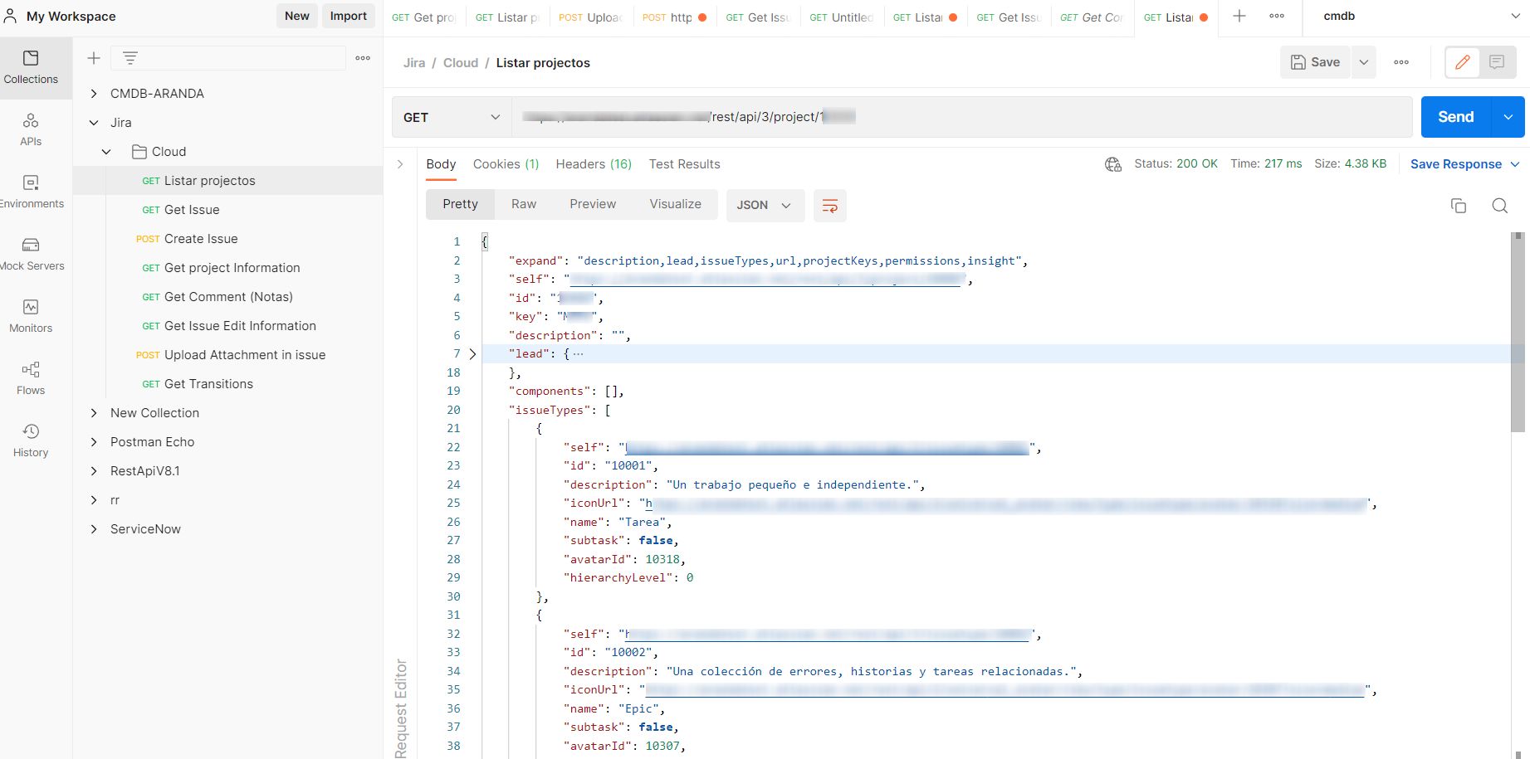The image size is (1530, 759).
Task: Switch to the Headers (16) tab
Action: pos(593,164)
